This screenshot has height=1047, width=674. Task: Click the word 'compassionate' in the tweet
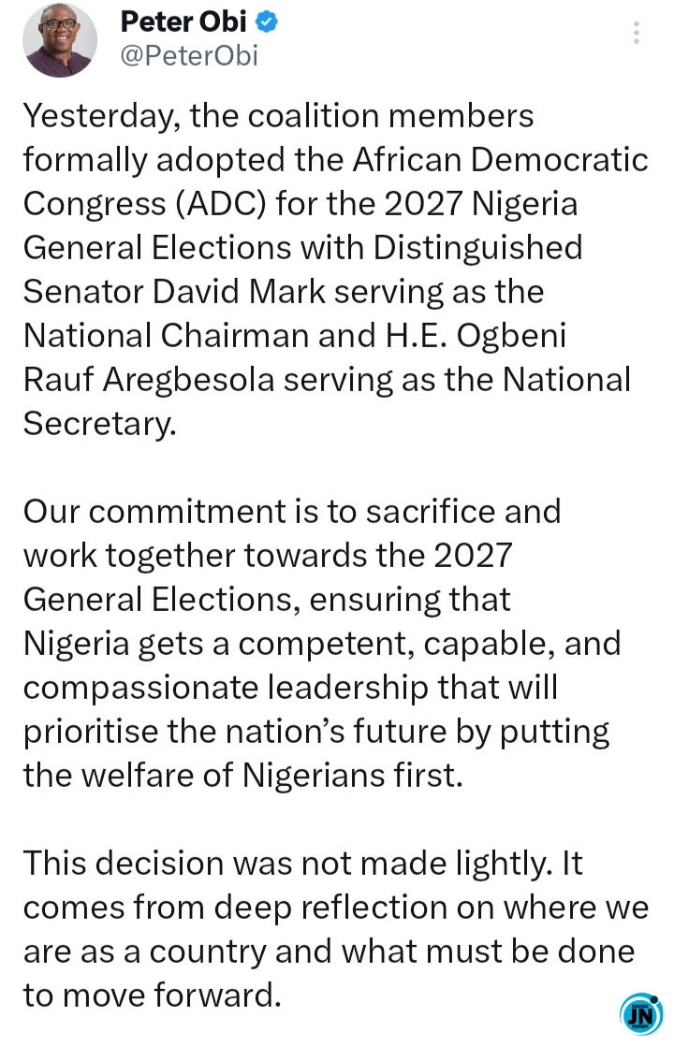[x=141, y=689]
